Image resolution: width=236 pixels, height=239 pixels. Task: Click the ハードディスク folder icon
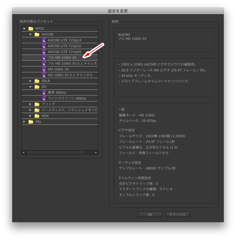(37, 110)
